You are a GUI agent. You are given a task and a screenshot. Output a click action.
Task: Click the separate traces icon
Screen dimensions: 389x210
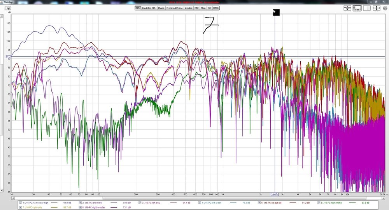(347, 8)
